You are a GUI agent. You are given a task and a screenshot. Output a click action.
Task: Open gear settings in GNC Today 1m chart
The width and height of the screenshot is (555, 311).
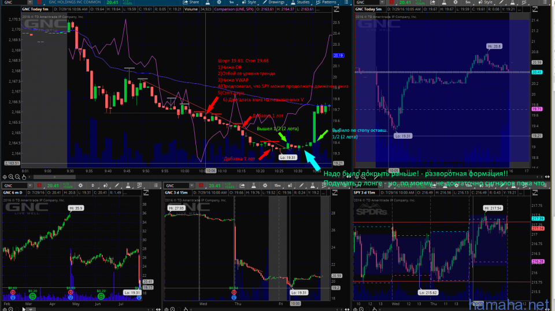(x=219, y=2)
